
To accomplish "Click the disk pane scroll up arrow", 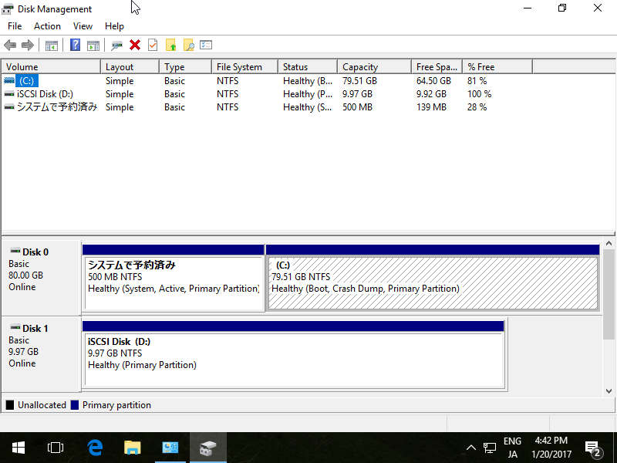I will tap(609, 243).
